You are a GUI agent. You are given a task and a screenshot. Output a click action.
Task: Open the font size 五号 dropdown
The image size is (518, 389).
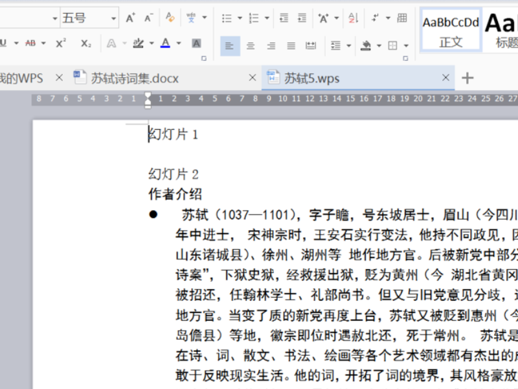113,18
